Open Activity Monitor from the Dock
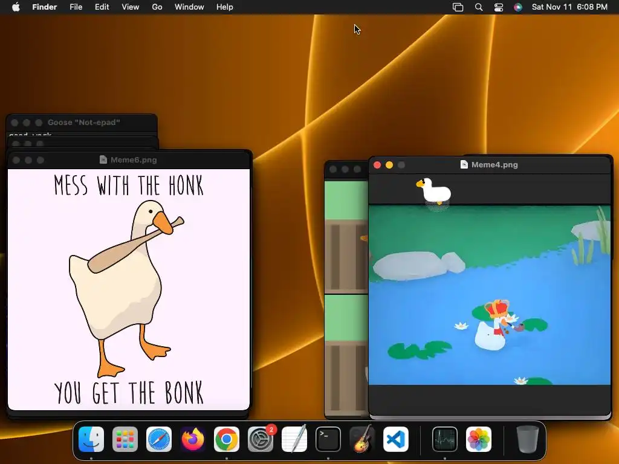This screenshot has width=619, height=464. [445, 439]
